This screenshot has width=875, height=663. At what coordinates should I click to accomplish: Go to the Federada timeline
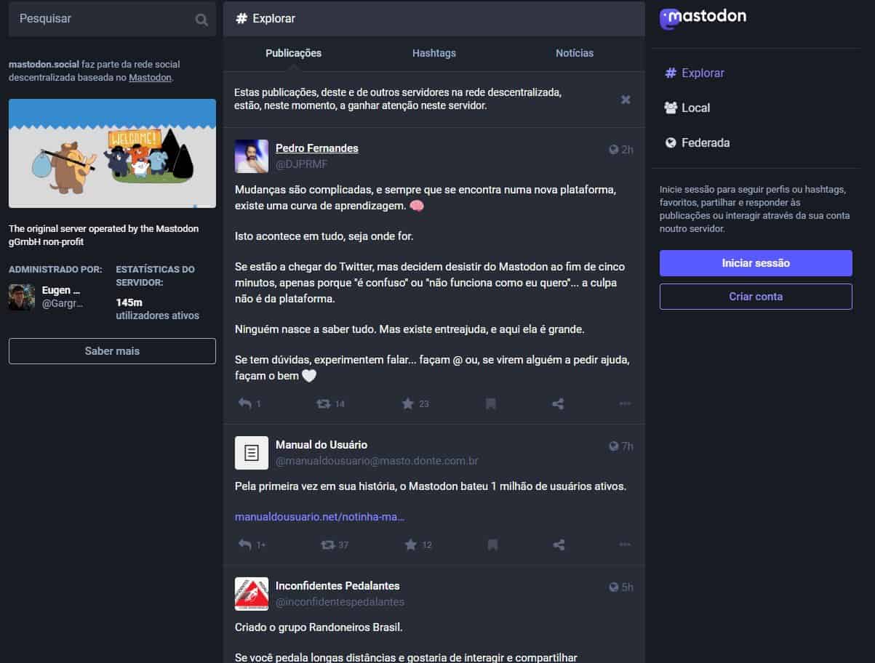click(x=704, y=142)
